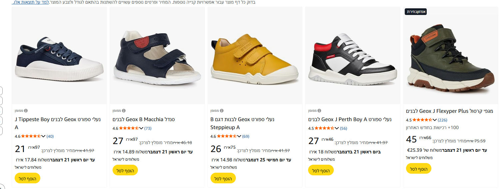Click the Amazon's Choice badge on the green boot
Image resolution: width=501 pixels, height=189 pixels.
(x=416, y=12)
